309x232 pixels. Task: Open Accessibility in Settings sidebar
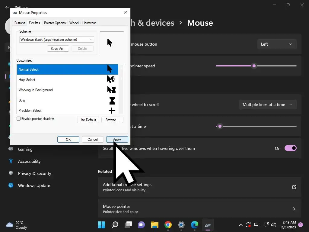[x=30, y=161]
